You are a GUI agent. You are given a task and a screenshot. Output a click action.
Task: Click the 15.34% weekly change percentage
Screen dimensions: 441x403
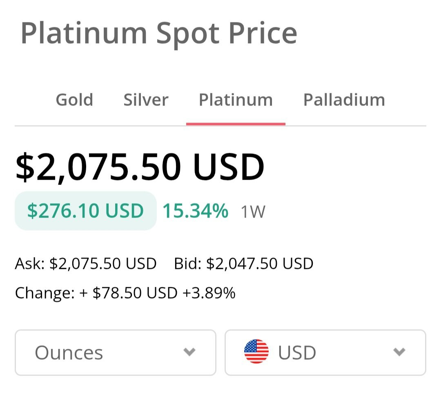[195, 211]
